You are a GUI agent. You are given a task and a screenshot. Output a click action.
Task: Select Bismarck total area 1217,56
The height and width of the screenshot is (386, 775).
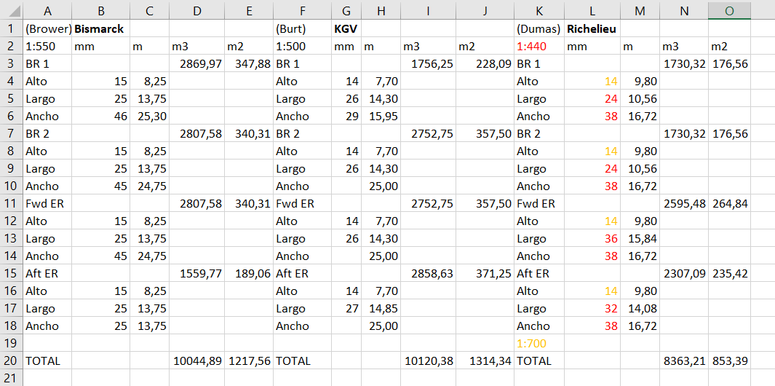[249, 361]
